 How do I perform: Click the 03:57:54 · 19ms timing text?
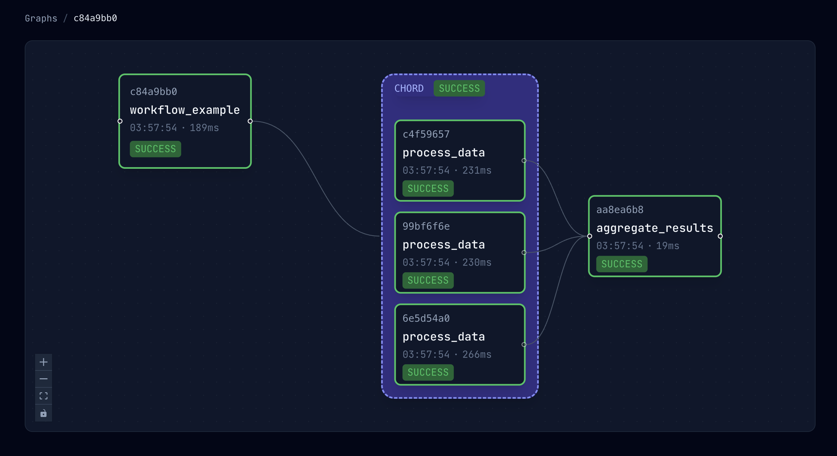tap(637, 246)
